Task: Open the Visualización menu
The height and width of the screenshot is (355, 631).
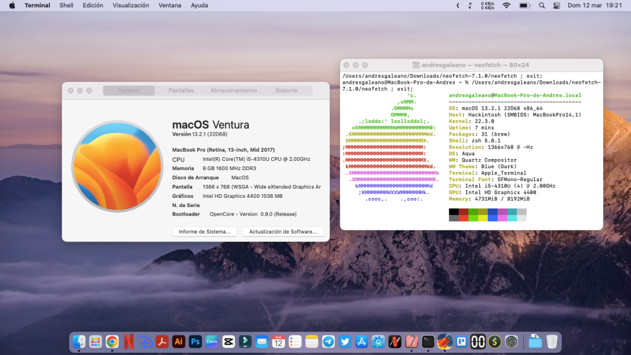Action: (131, 6)
